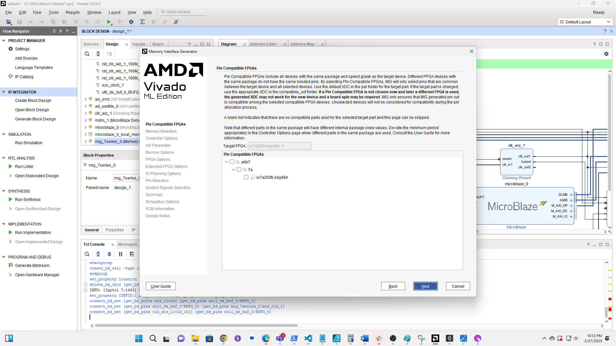This screenshot has width=616, height=346.
Task: Click the search icon in the Design panel
Action: pyautogui.click(x=87, y=54)
